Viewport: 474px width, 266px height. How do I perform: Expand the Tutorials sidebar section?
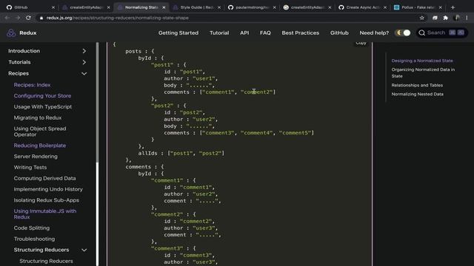coord(84,62)
